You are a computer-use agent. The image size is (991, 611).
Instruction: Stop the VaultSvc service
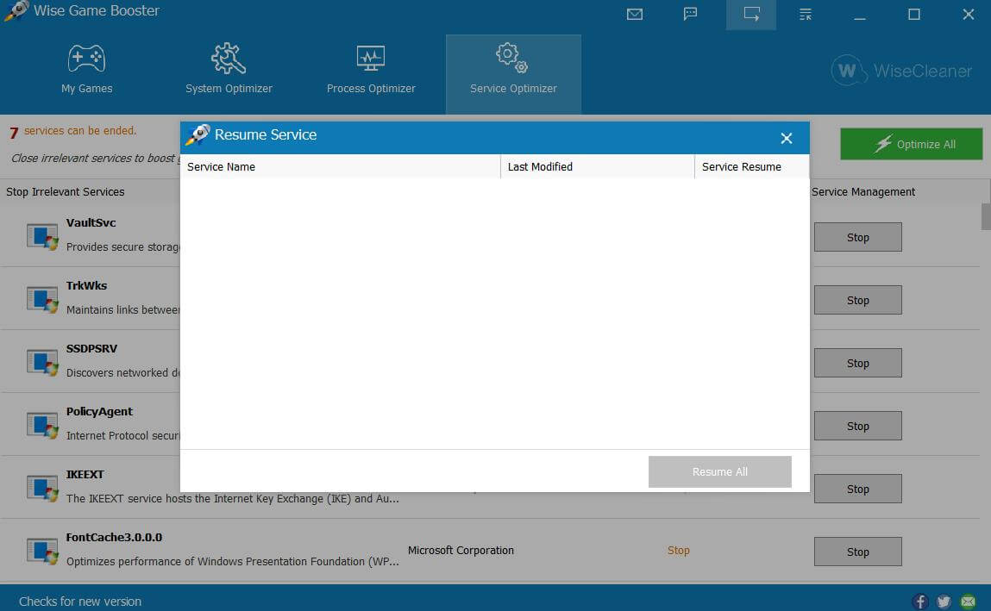(x=857, y=237)
